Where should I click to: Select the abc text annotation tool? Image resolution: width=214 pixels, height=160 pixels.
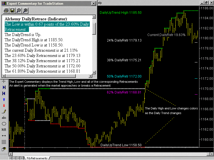click(x=4, y=118)
